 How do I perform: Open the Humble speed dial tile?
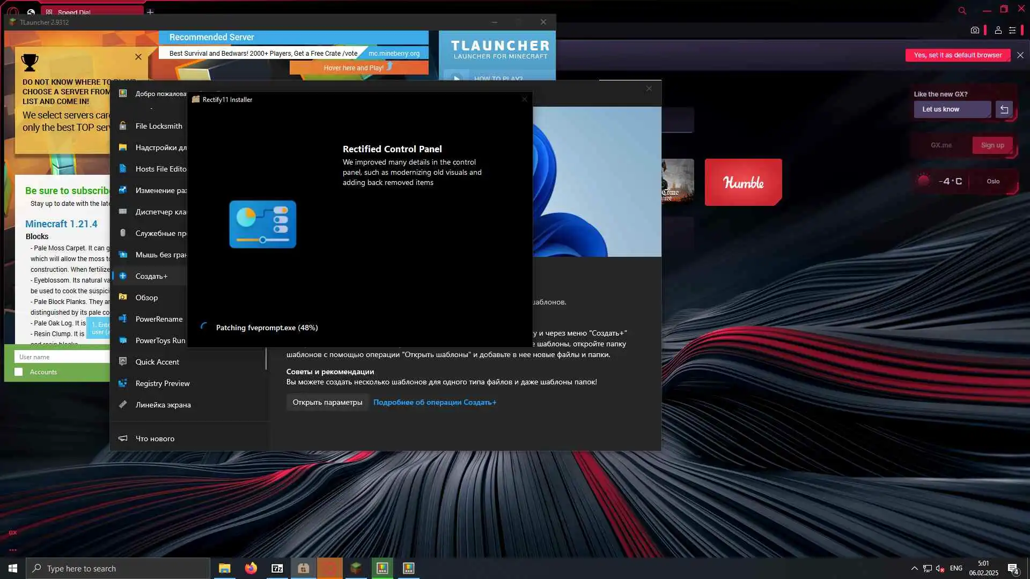[x=743, y=182]
